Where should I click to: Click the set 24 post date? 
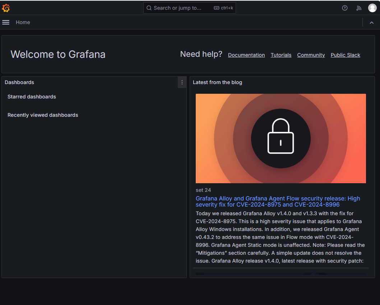[x=203, y=190]
